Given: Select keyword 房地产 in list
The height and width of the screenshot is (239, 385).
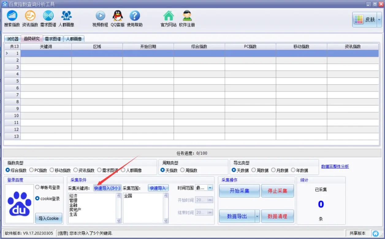Looking at the screenshot, I should 75,210.
